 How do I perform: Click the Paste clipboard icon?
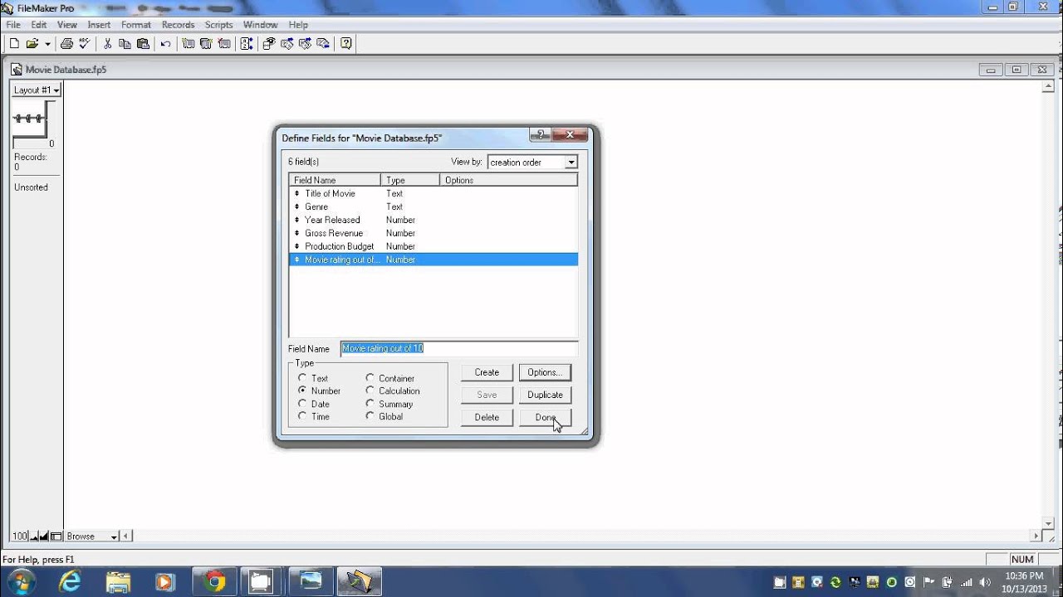[143, 44]
